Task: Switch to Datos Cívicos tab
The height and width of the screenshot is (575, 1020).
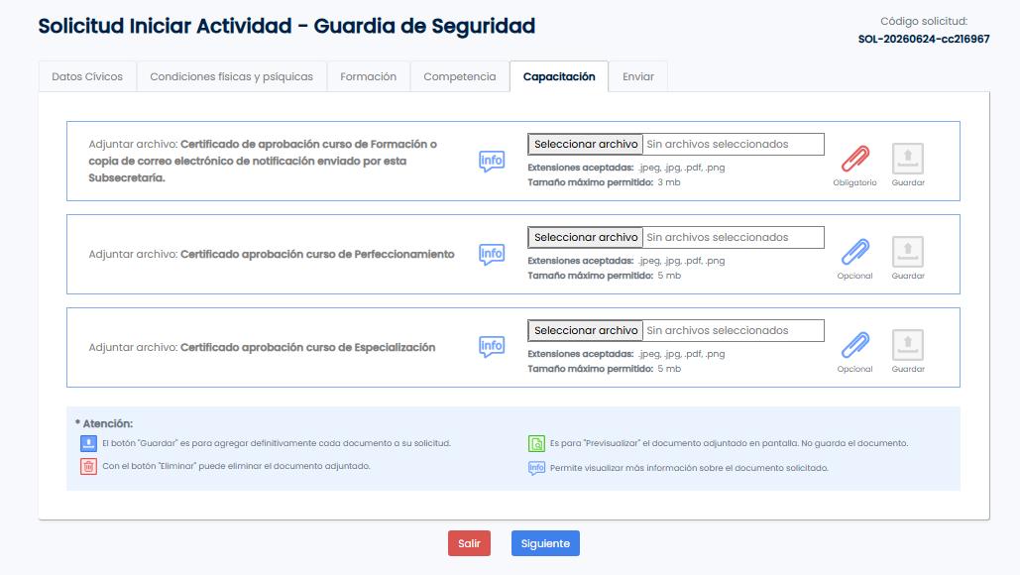Action: pyautogui.click(x=87, y=76)
